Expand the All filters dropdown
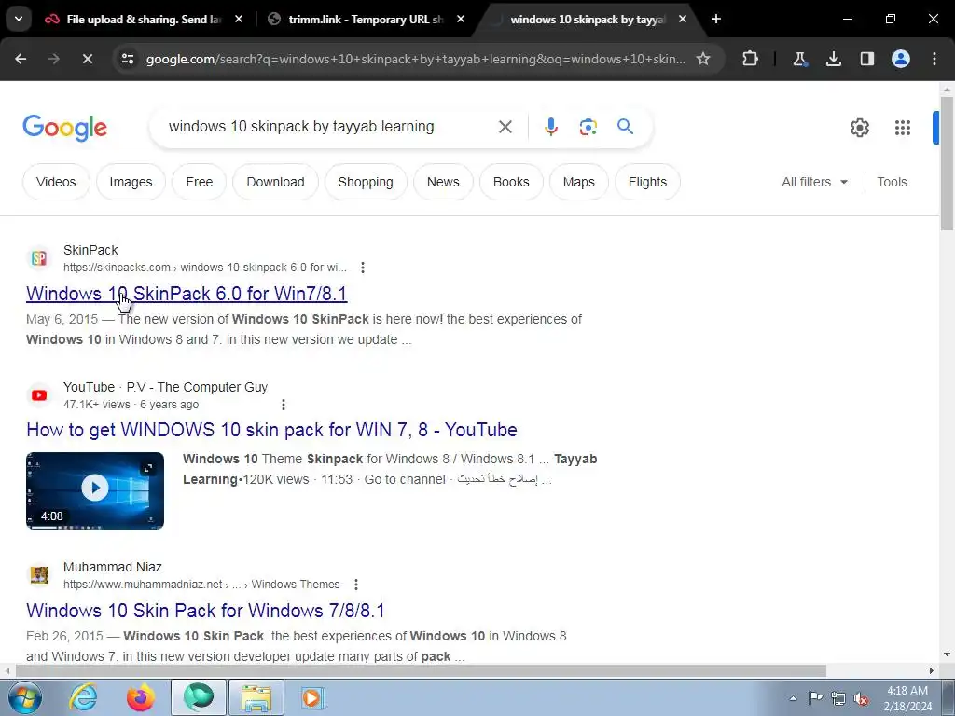Image resolution: width=955 pixels, height=716 pixels. (814, 182)
